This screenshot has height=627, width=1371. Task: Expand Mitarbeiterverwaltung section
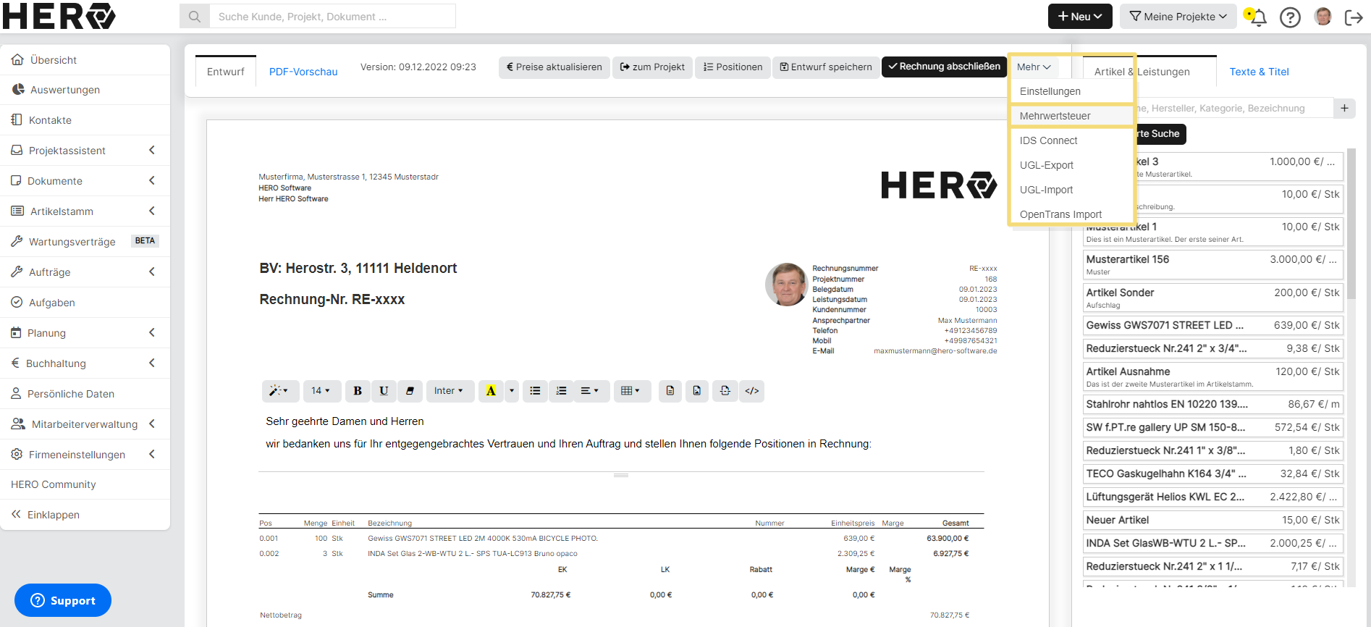tap(85, 424)
